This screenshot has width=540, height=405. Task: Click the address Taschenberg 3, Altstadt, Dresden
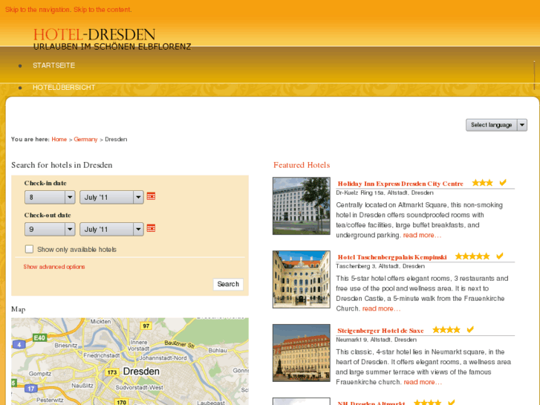[x=380, y=266]
